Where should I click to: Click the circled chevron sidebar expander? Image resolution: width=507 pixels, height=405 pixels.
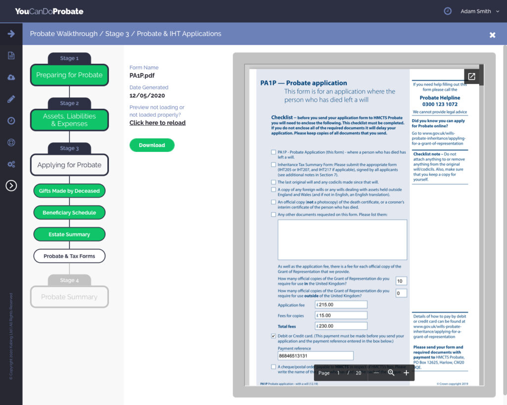click(11, 185)
